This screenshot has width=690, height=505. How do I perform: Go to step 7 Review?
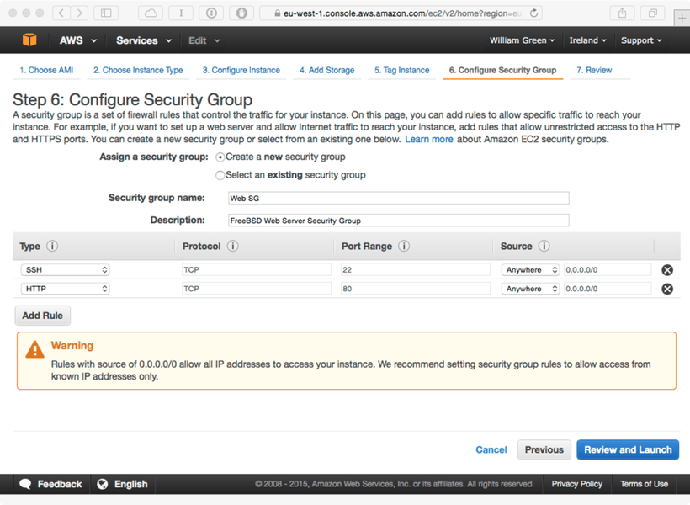[594, 70]
